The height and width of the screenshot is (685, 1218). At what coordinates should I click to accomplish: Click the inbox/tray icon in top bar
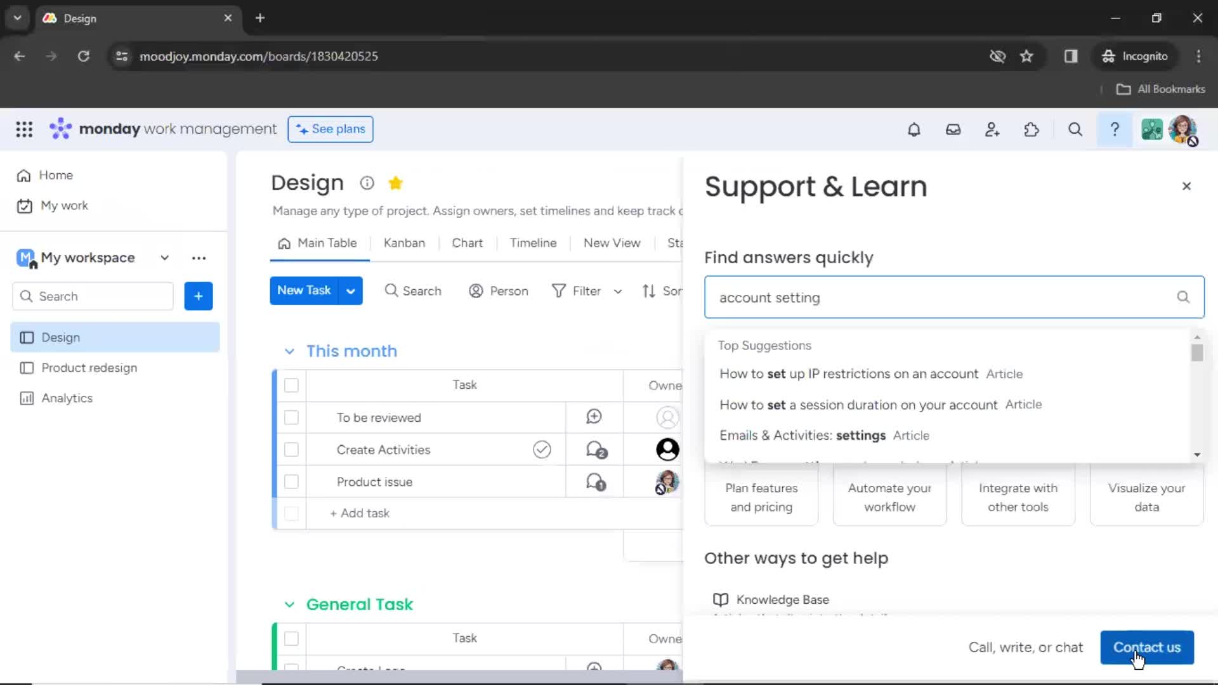point(953,129)
